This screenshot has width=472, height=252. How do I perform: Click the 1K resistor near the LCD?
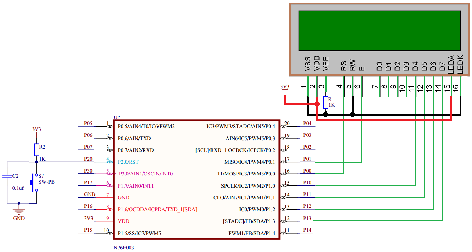[325, 102]
